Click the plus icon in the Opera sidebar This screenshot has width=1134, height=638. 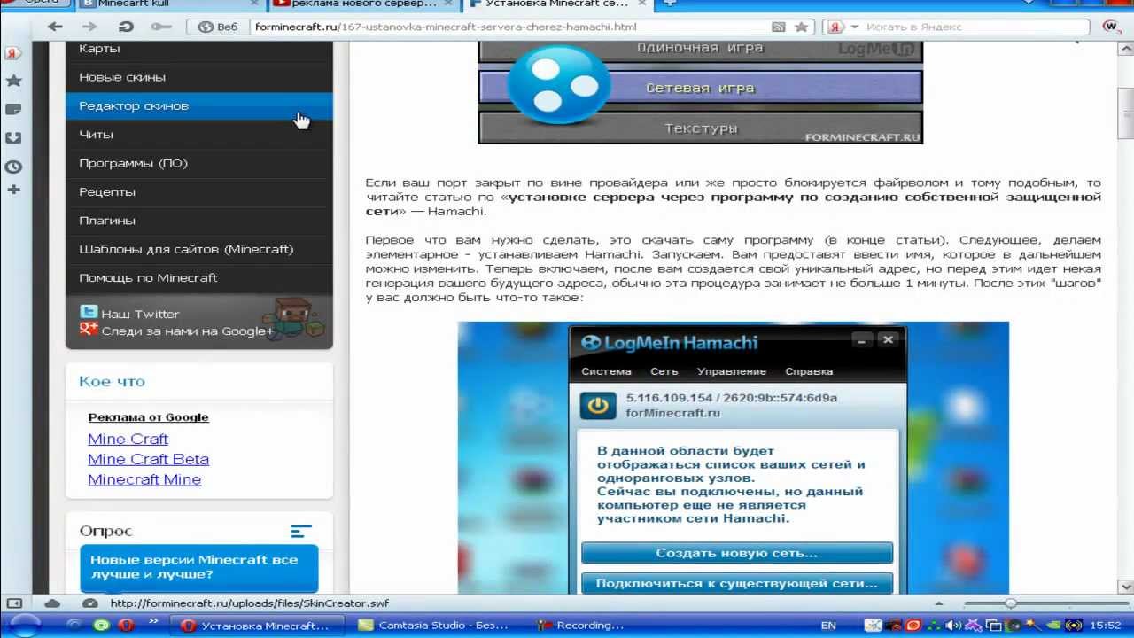[x=13, y=190]
